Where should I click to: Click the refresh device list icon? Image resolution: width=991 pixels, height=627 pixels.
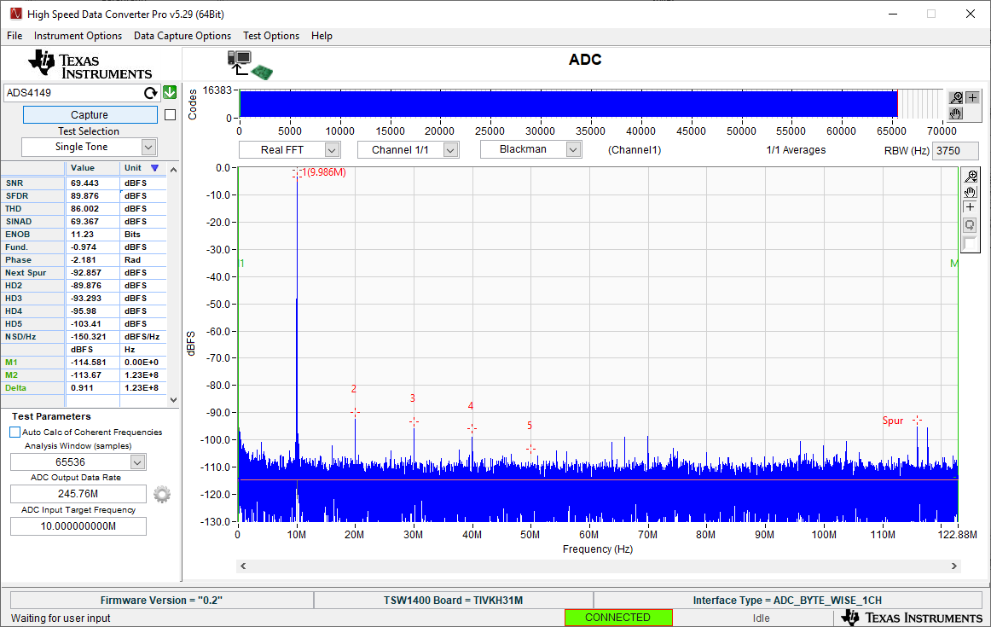point(151,93)
